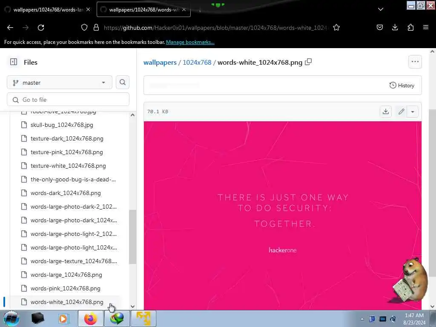
Task: Open the three-dots more options button
Action: pyautogui.click(x=415, y=62)
